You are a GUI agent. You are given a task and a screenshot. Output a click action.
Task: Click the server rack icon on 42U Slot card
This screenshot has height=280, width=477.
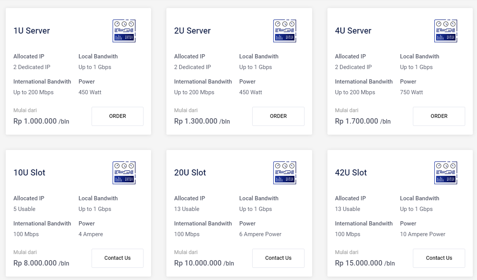(446, 173)
